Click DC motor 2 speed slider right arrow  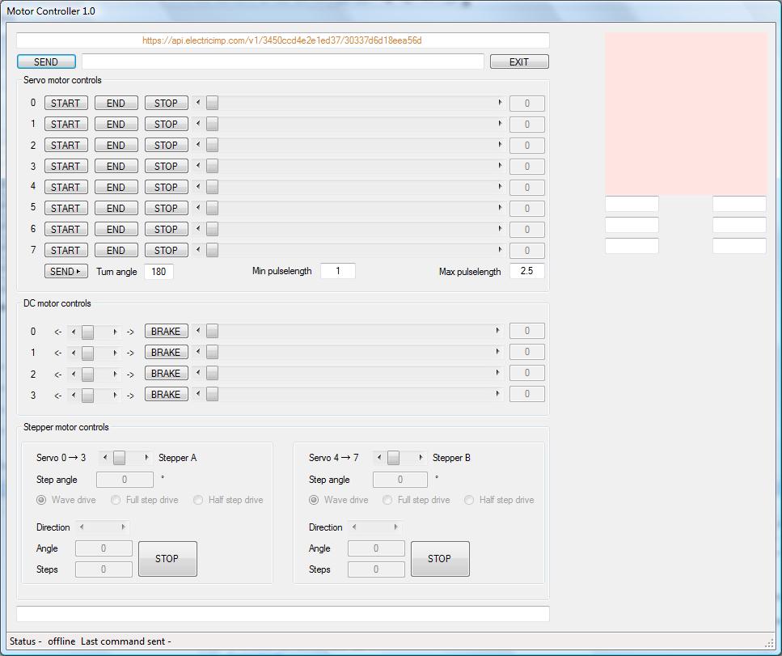coord(497,373)
